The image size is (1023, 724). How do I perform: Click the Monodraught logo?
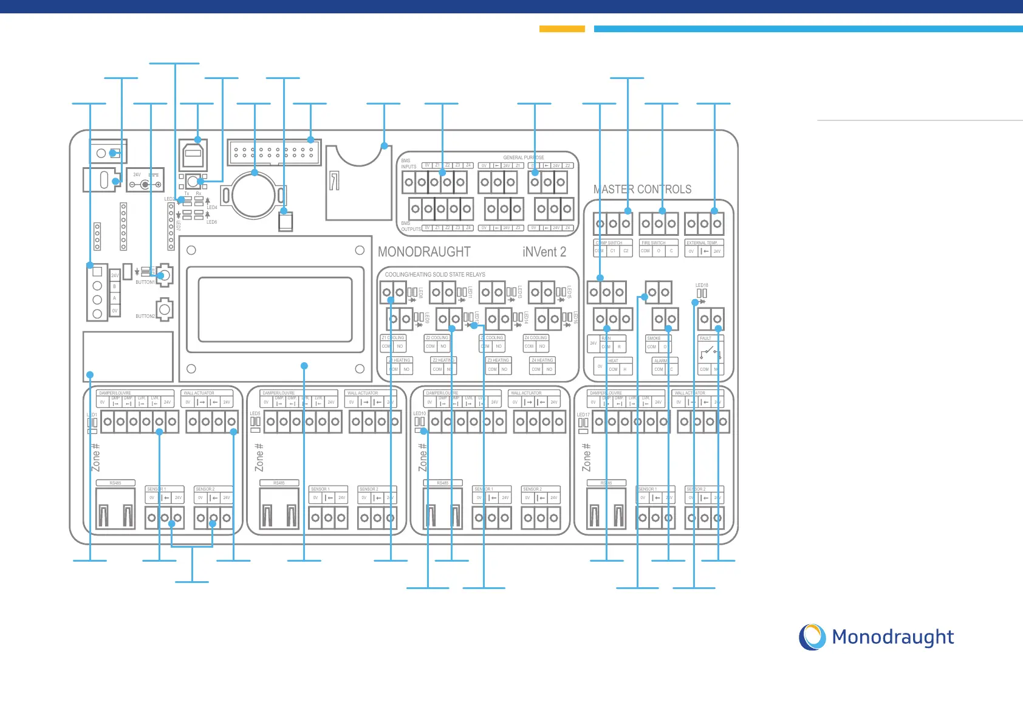pyautogui.click(x=876, y=637)
